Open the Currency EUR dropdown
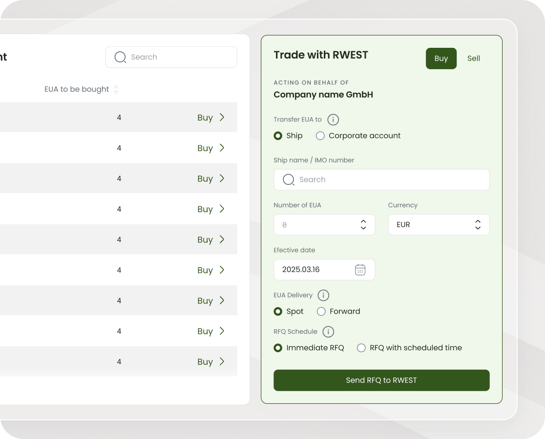This screenshot has height=439, width=545. (438, 225)
